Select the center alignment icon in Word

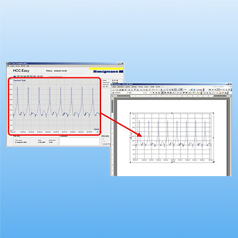(x=165, y=93)
